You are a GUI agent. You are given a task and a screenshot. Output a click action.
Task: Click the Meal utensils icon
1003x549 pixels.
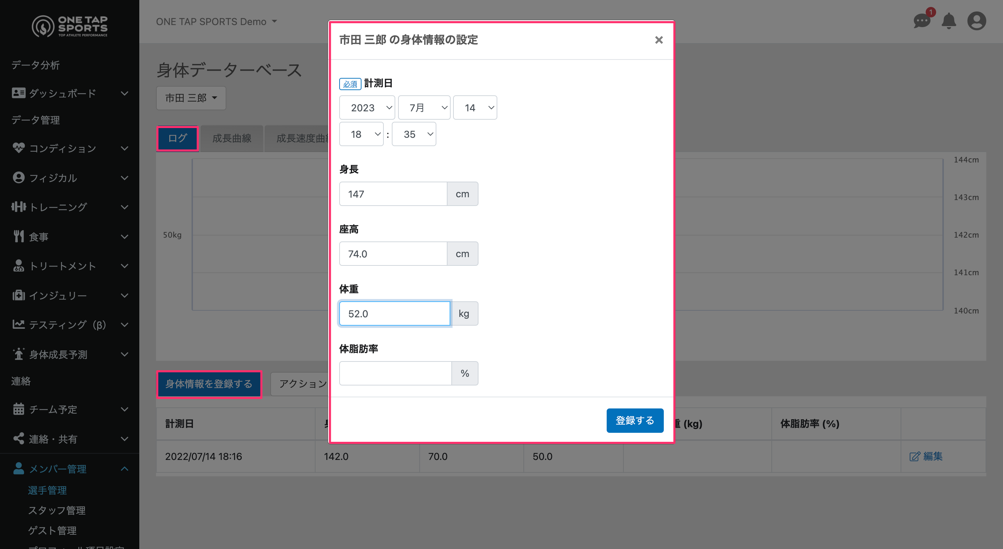click(x=18, y=236)
